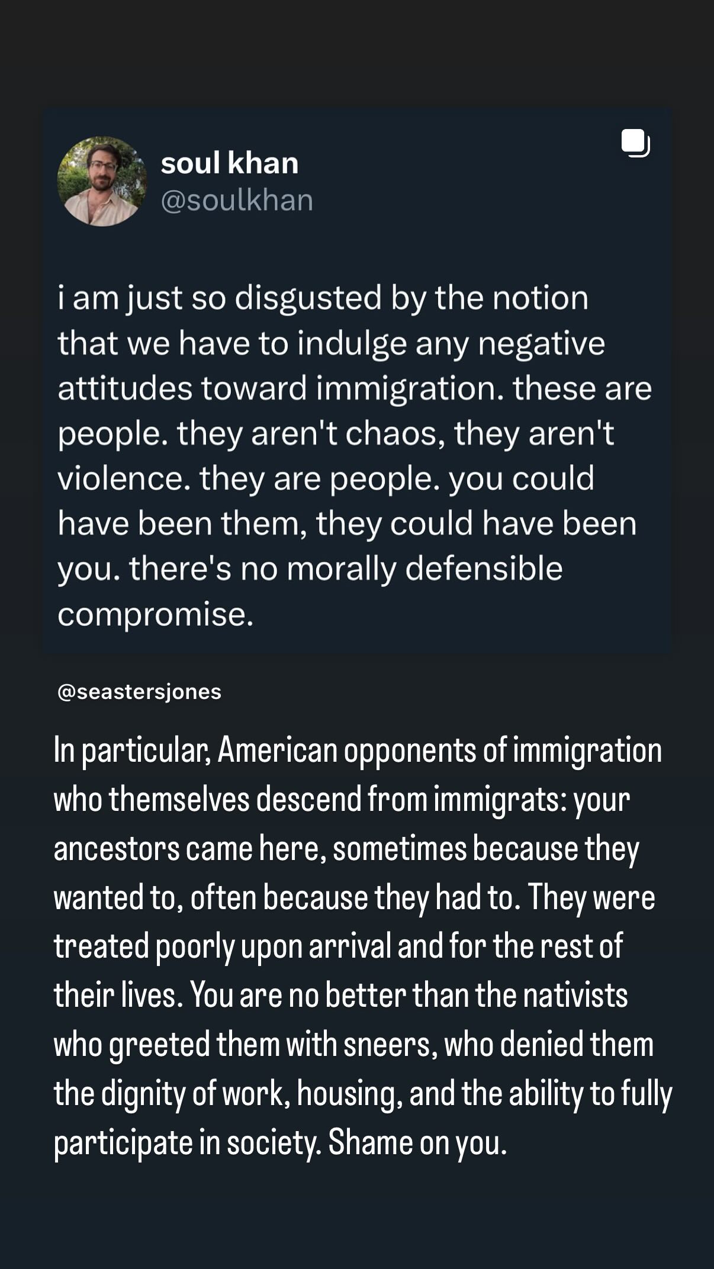
Task: Click the line "attitudes toward immigration. these are"
Action: 354,388
